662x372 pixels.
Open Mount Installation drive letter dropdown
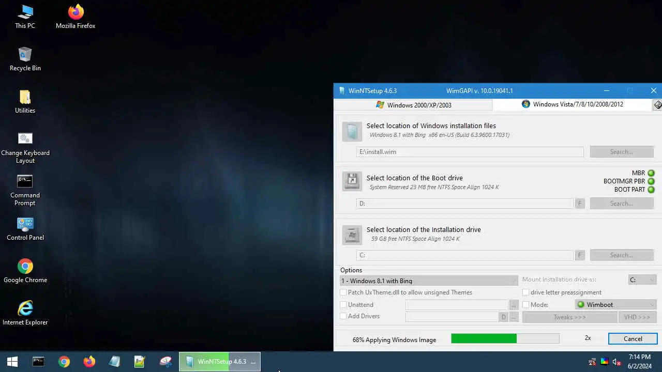(642, 280)
